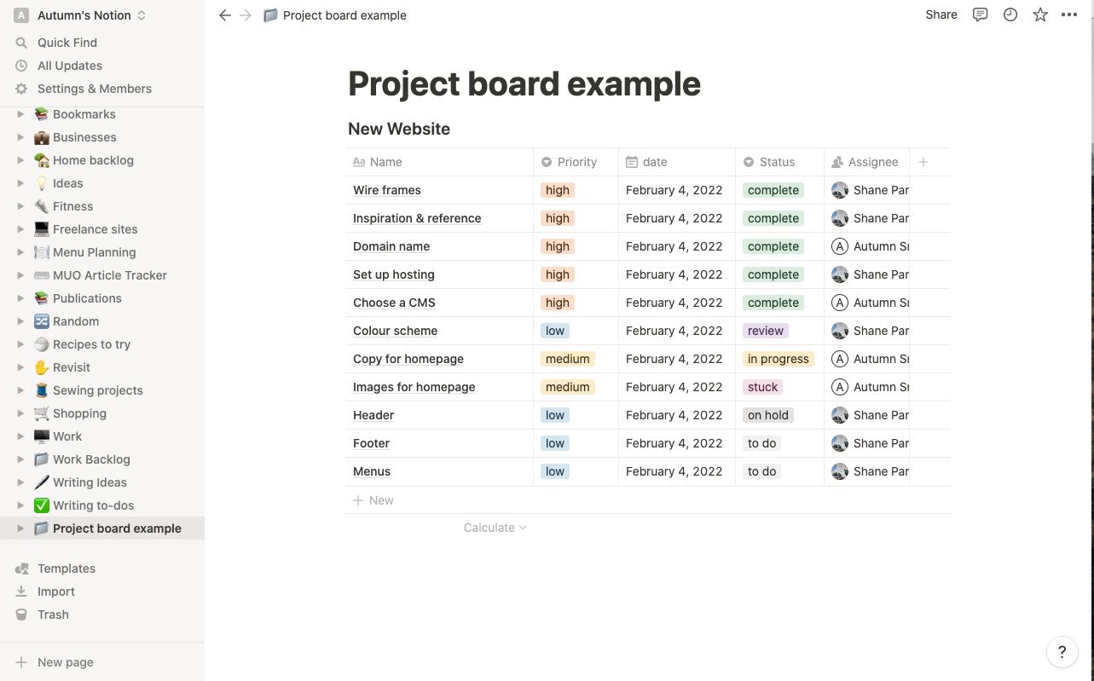Open Quick Find search
1094x681 pixels.
[x=67, y=42]
